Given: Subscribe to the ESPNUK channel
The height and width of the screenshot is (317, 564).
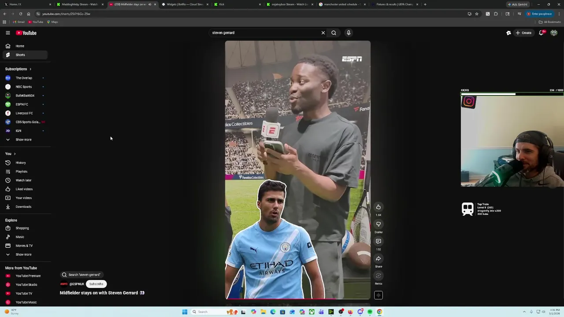Looking at the screenshot, I should [x=96, y=284].
